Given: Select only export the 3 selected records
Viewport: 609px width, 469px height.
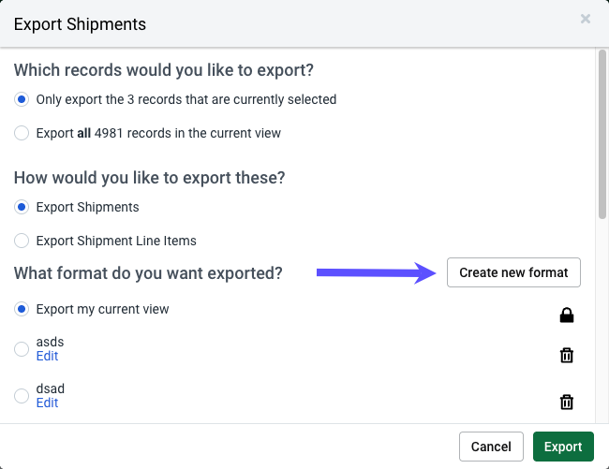Looking at the screenshot, I should click(x=22, y=99).
